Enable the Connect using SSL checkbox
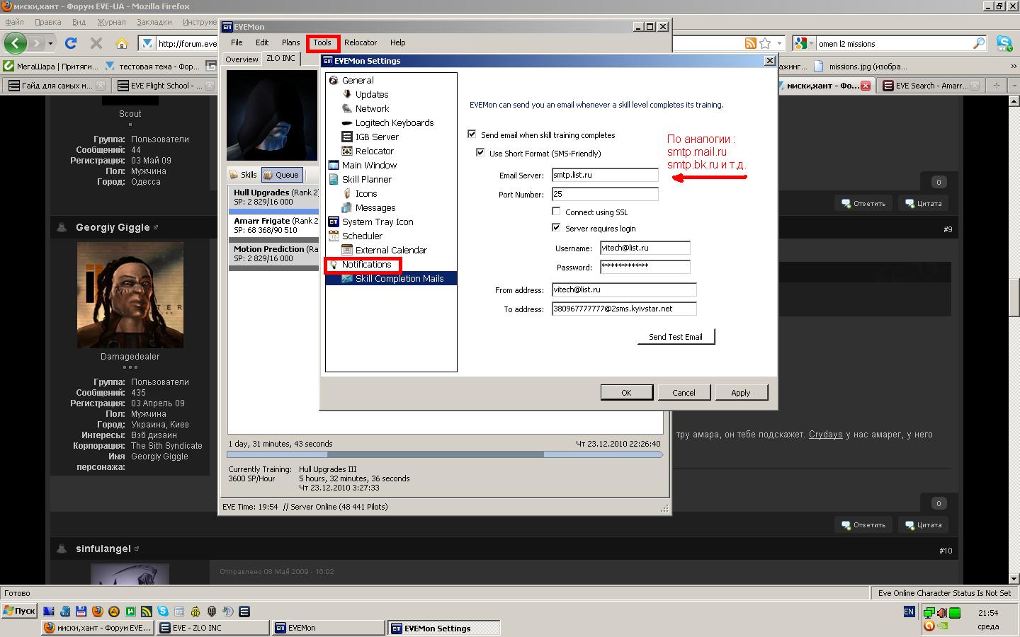Screen dimensions: 1020x637 tap(556, 211)
